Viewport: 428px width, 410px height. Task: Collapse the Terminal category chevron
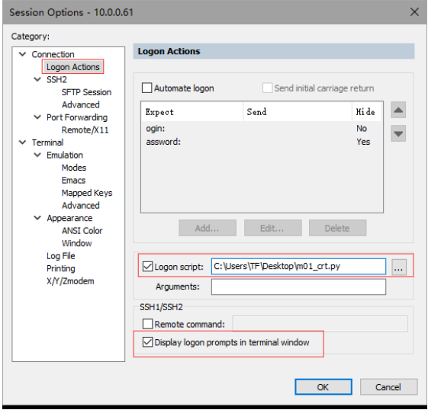point(22,142)
